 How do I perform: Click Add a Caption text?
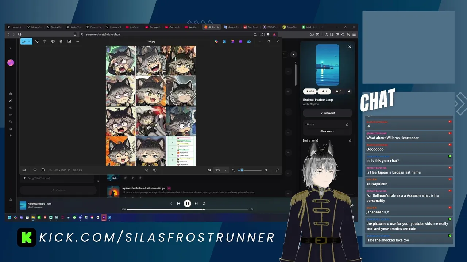[x=311, y=104]
